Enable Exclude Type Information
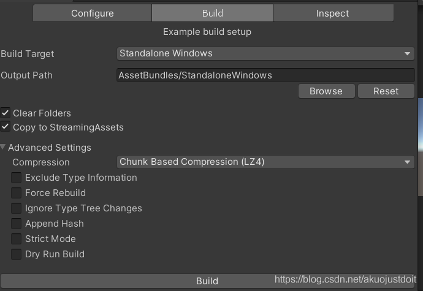The height and width of the screenshot is (291, 423). coord(17,178)
